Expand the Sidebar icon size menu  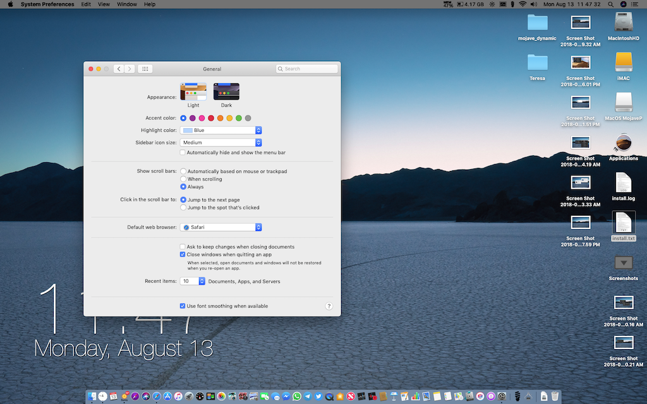point(221,143)
